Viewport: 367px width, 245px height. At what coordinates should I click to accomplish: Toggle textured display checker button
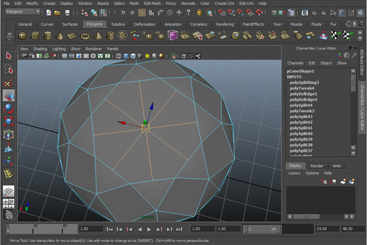pos(140,56)
